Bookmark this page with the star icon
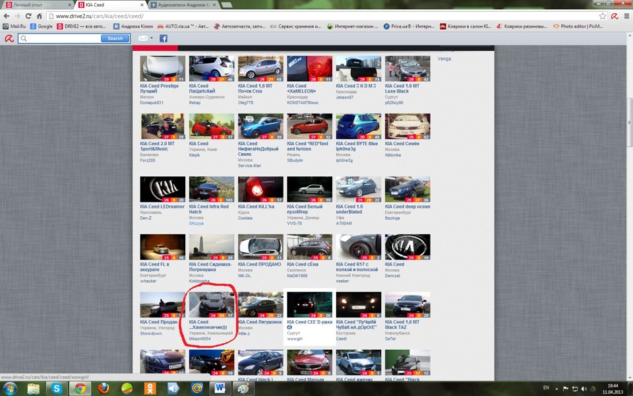Image resolution: width=633 pixels, height=396 pixels. pos(603,16)
